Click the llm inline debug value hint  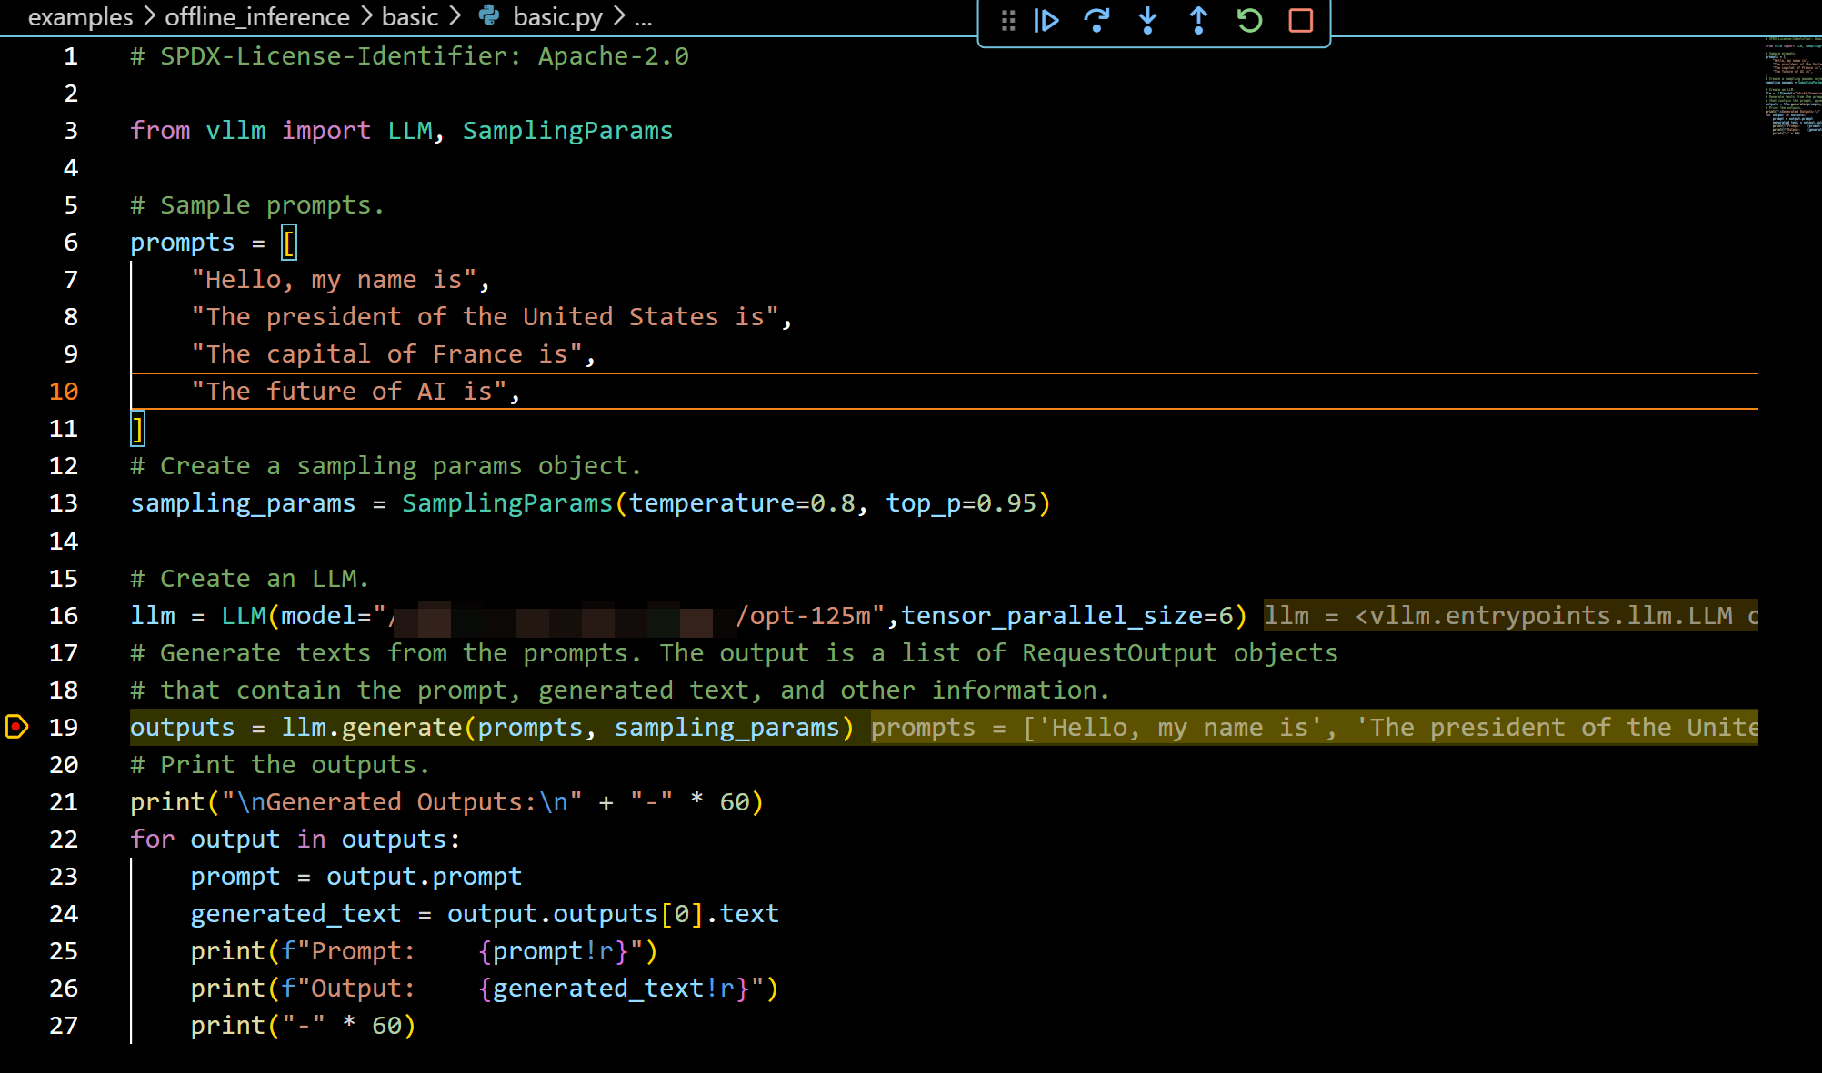tap(1509, 616)
